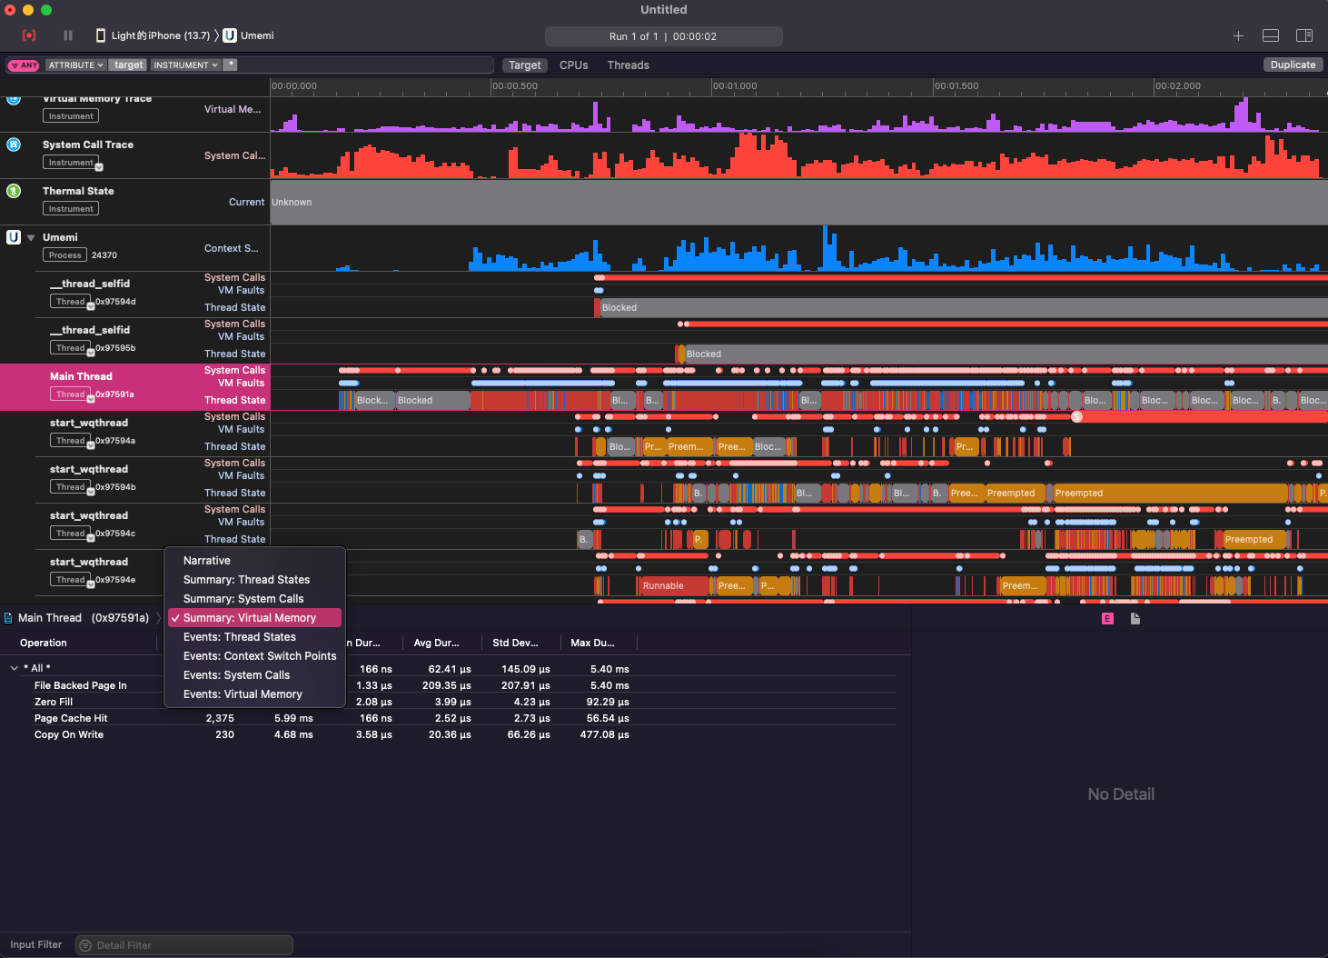Image resolution: width=1328 pixels, height=958 pixels.
Task: Collapse the All row in operations table
Action: [x=14, y=668]
